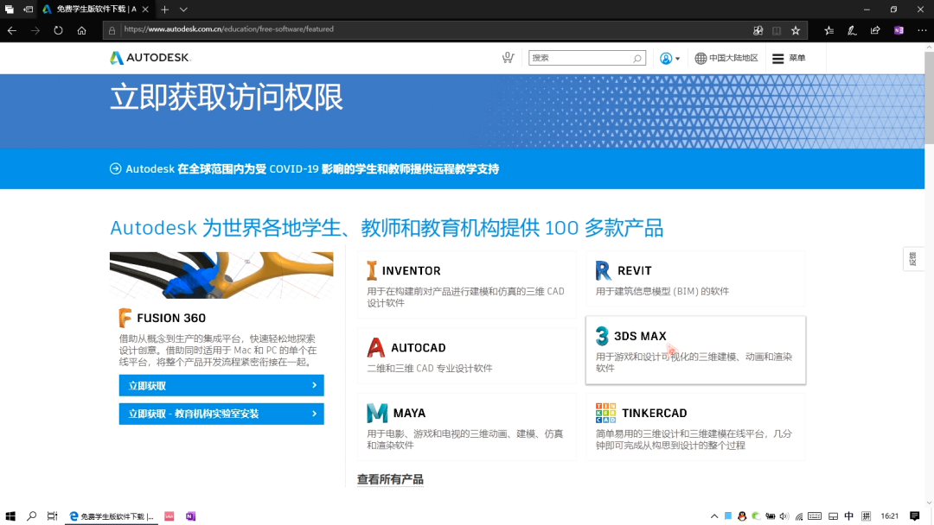
Task: Open the MAYA product title link
Action: tap(409, 413)
